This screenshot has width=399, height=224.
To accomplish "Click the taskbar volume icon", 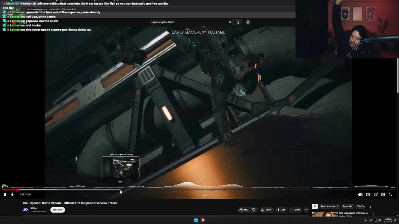I will pyautogui.click(x=380, y=220).
